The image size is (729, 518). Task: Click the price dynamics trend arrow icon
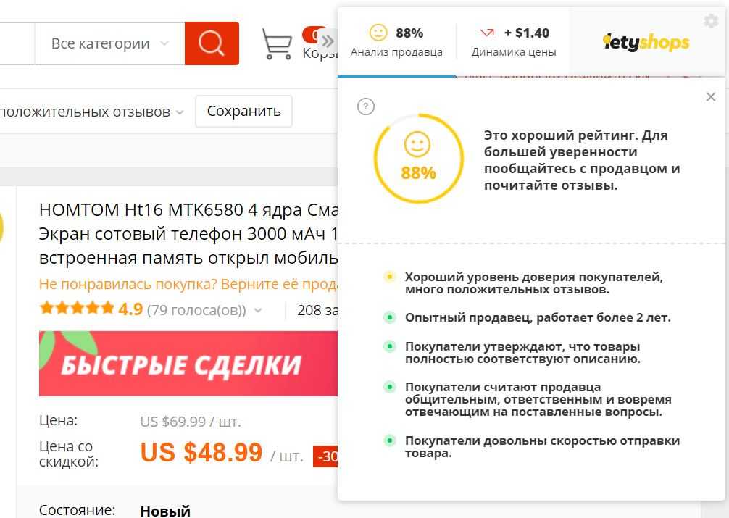point(487,33)
